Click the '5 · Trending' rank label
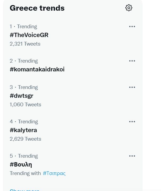Screen dimensions: 161x191 [24, 156]
